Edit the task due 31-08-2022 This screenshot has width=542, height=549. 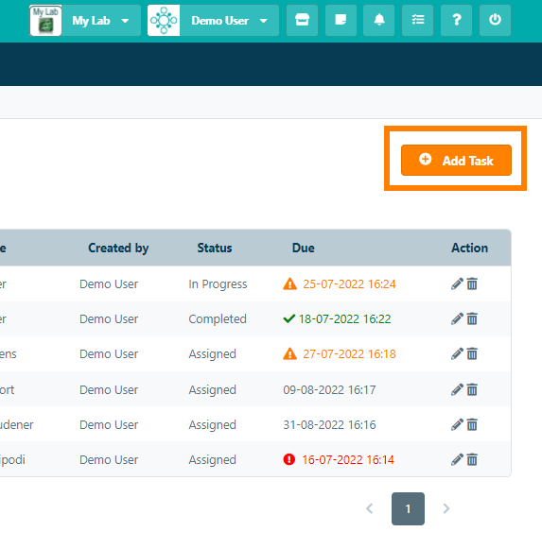click(x=457, y=424)
